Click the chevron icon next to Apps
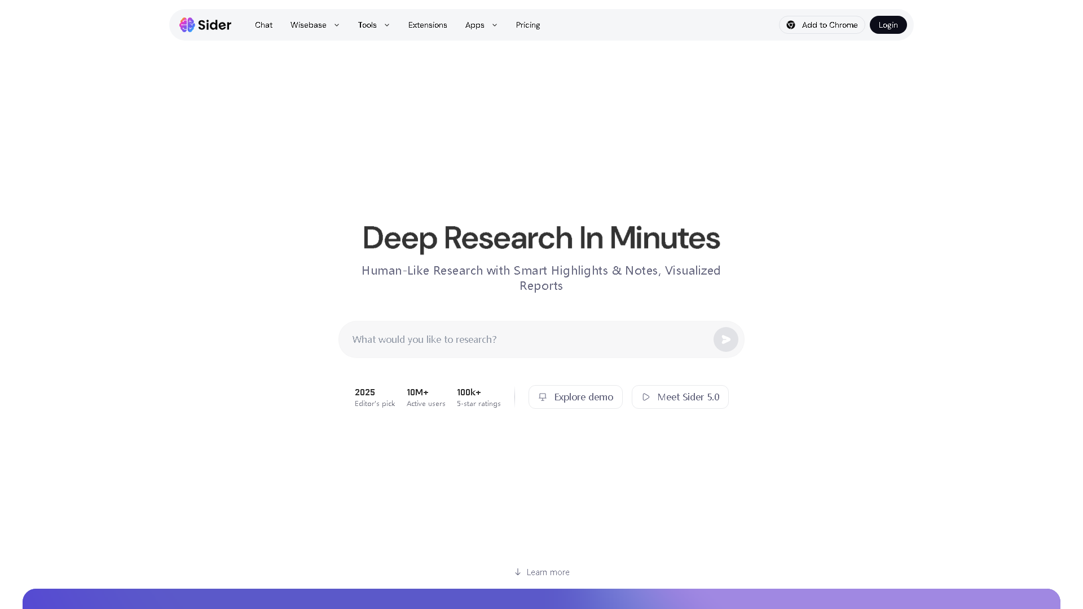The width and height of the screenshot is (1083, 609). click(495, 25)
